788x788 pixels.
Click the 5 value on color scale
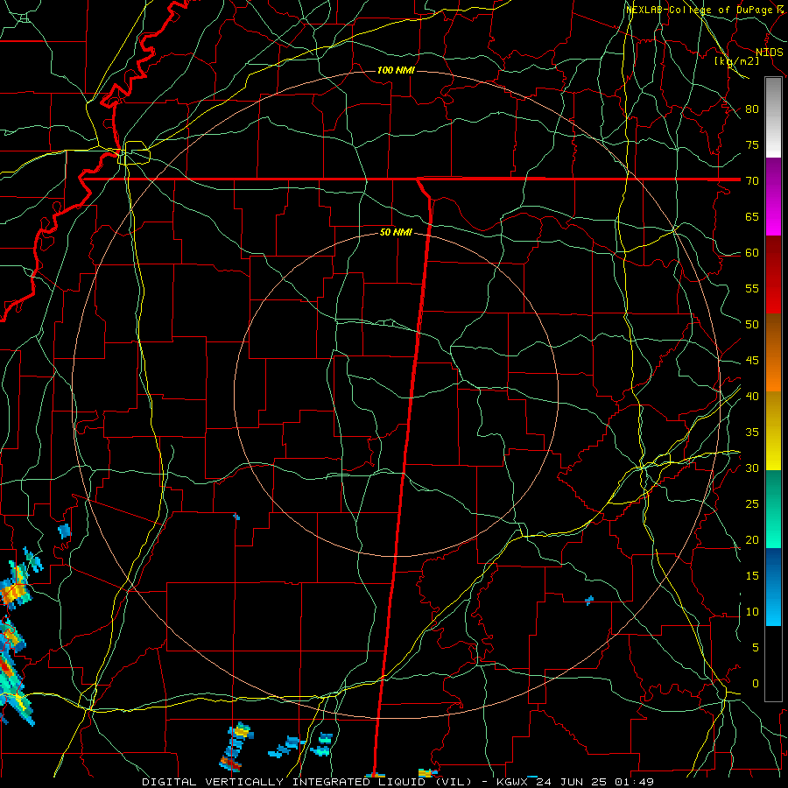pyautogui.click(x=756, y=648)
